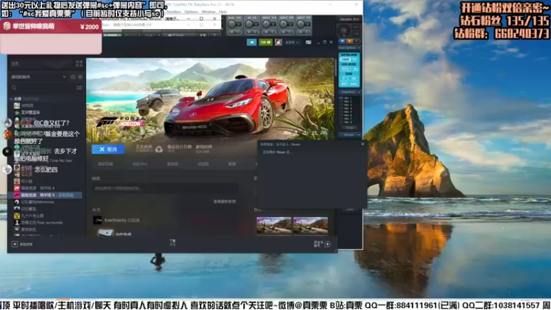The width and height of the screenshot is (551, 310).
Task: Open the Function menu in TotalMix
Action: coord(174,12)
